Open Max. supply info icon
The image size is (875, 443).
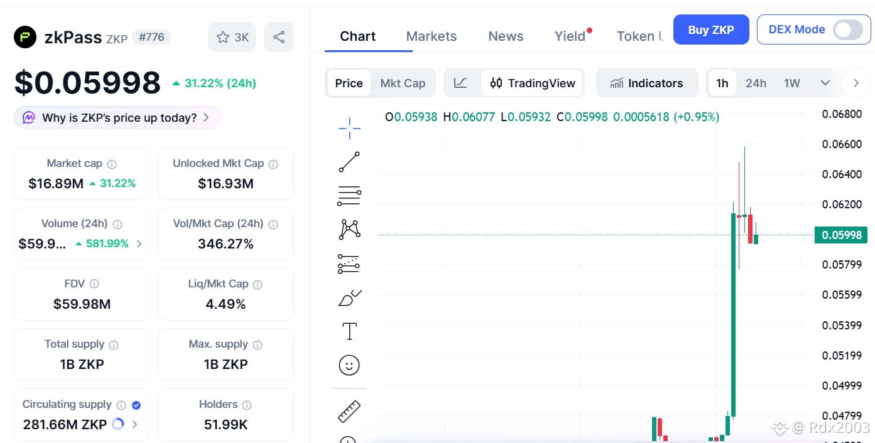(258, 345)
